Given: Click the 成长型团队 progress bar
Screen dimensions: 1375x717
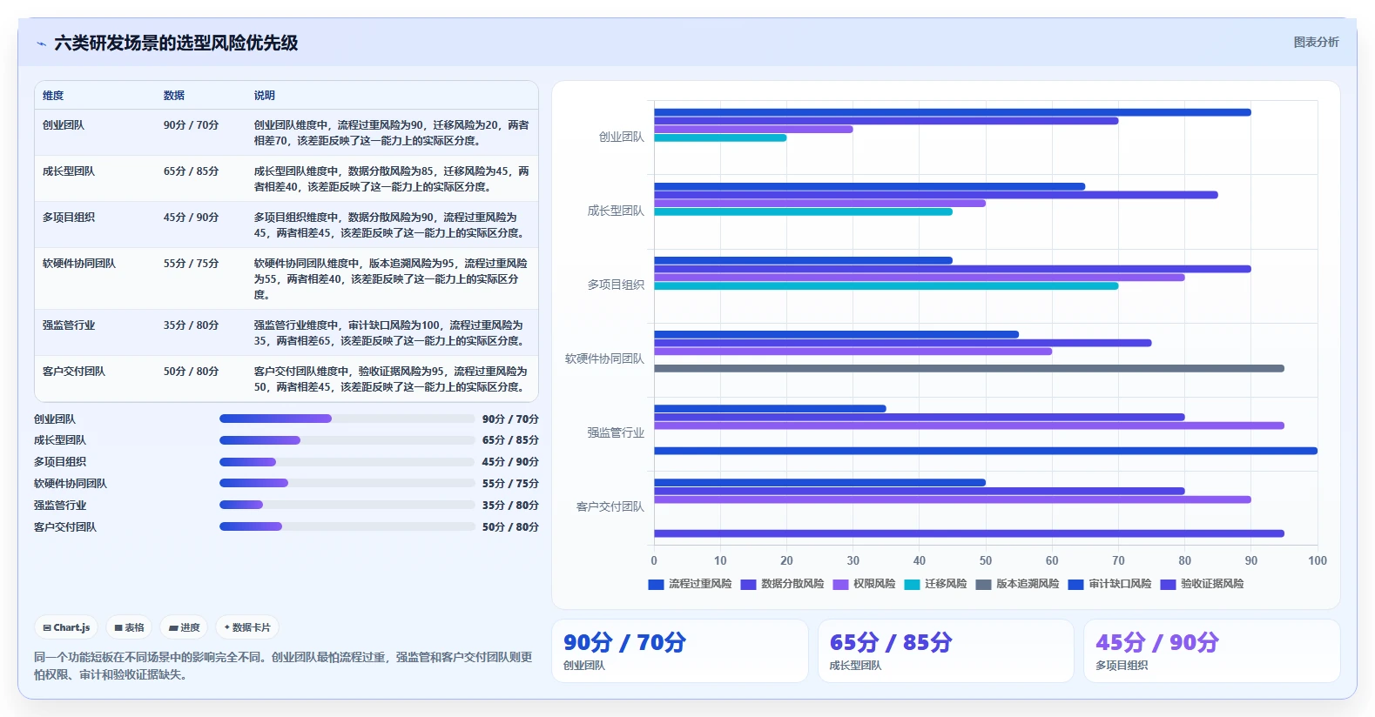Looking at the screenshot, I should coord(347,440).
